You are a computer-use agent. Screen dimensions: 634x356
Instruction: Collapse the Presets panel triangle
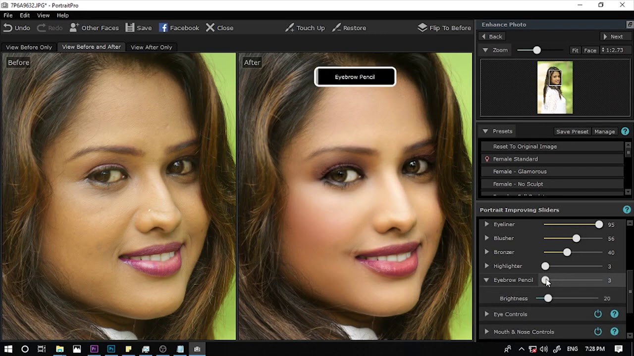pos(485,131)
